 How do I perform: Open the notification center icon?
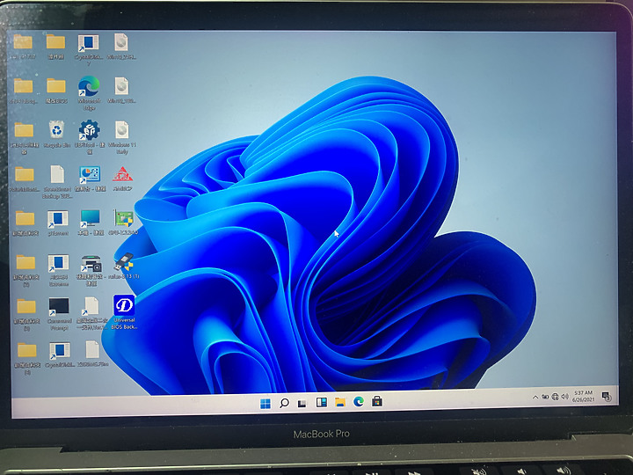[x=607, y=396]
